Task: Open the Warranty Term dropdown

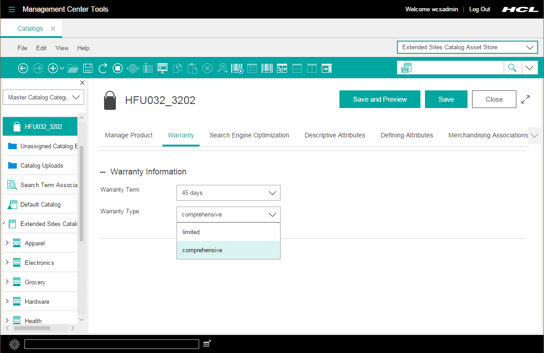Action: (228, 193)
